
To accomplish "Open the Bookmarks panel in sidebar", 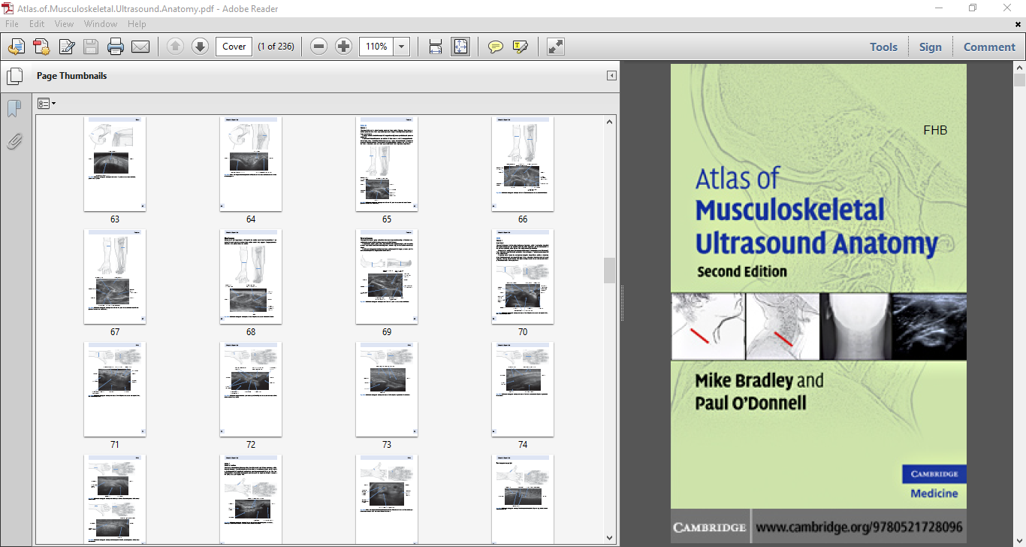I will tap(14, 109).
